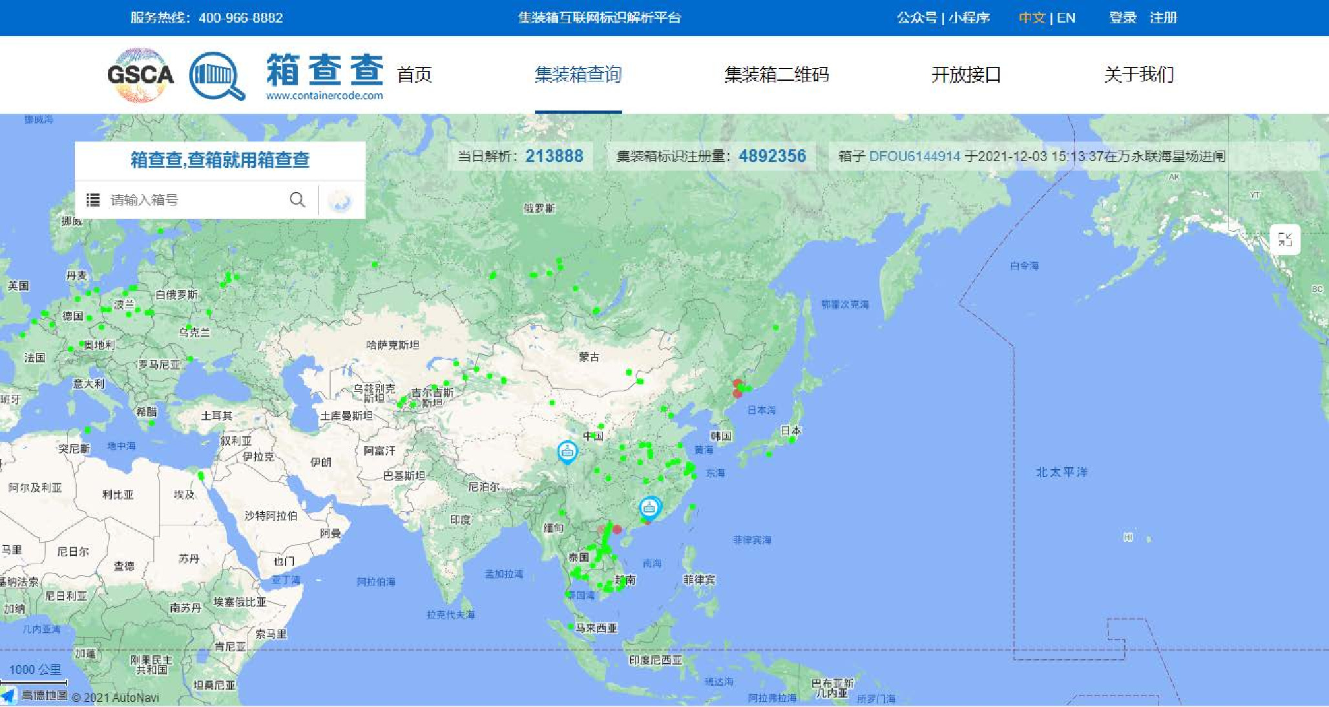Click the © 2021 AutoNavi copyright text
The width and height of the screenshot is (1329, 707).
pos(115,697)
